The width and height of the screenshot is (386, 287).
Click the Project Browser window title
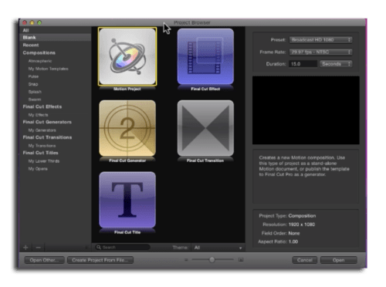tap(192, 22)
